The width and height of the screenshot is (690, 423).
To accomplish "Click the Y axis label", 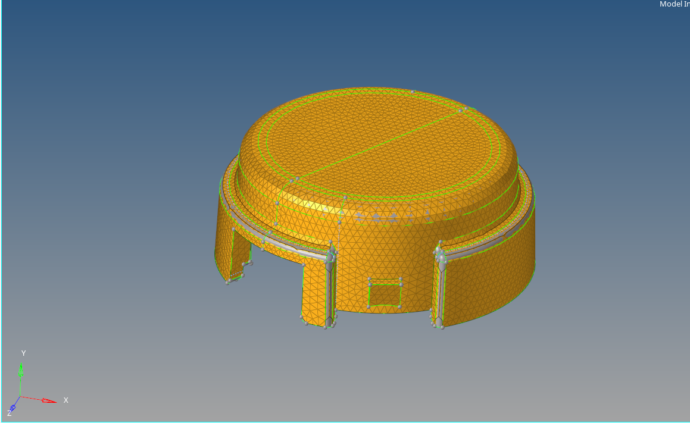I will click(x=23, y=353).
